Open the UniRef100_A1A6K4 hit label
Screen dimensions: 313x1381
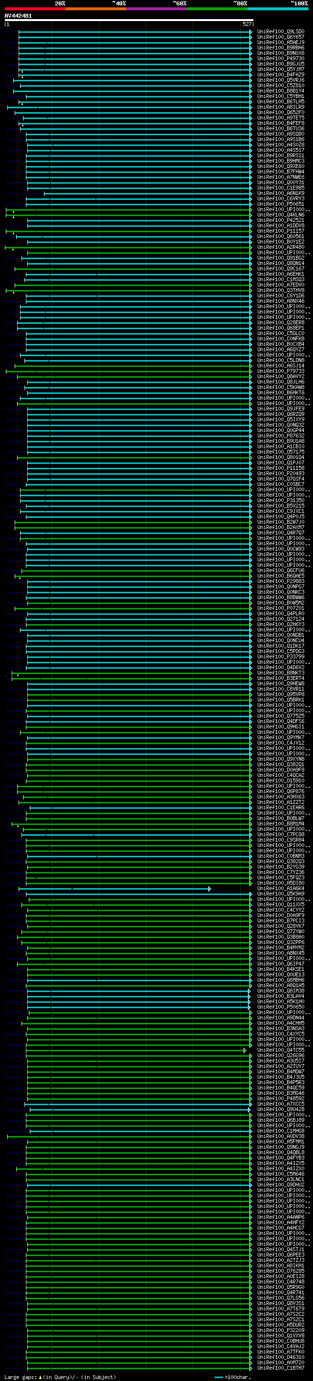(280, 889)
